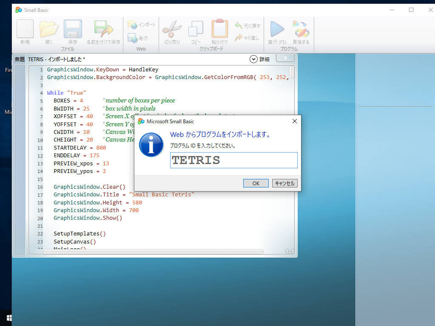Click the PREVIEW_xpos = 13 code line
Screen dimensions: 435x326
(x=82, y=164)
